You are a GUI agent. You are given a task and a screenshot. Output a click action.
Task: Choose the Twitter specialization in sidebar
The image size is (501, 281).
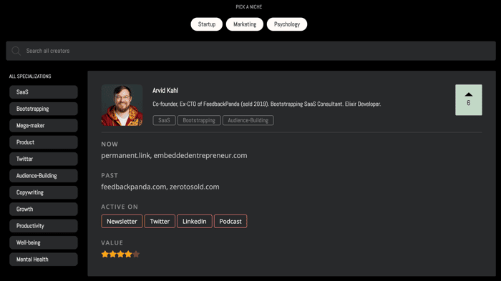tap(44, 159)
